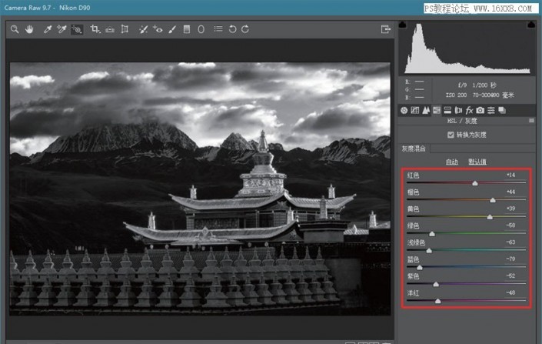
Task: Click the 橙色 value field +44
Action: [x=510, y=192]
